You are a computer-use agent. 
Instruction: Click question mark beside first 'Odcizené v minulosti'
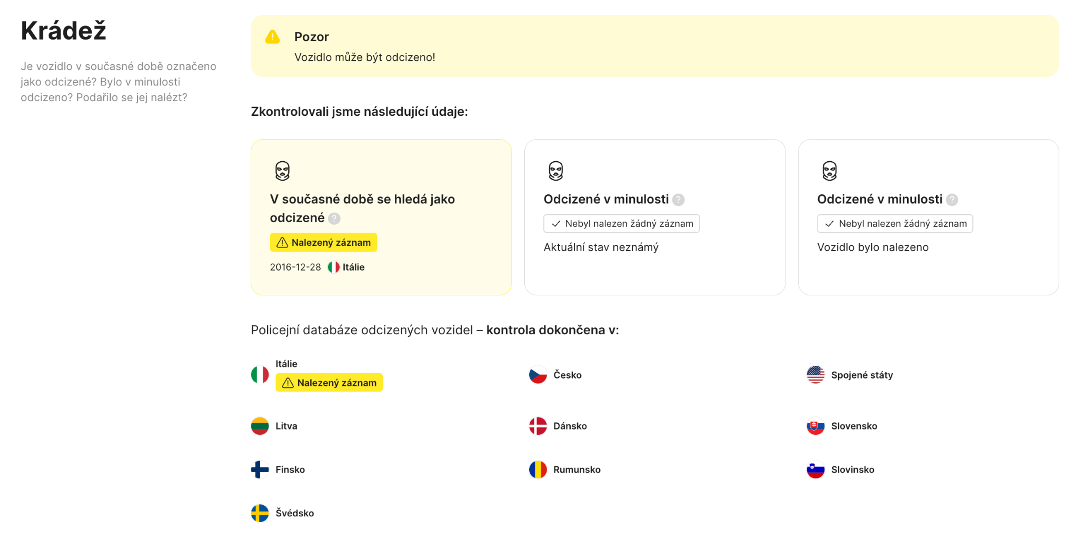pos(679,200)
